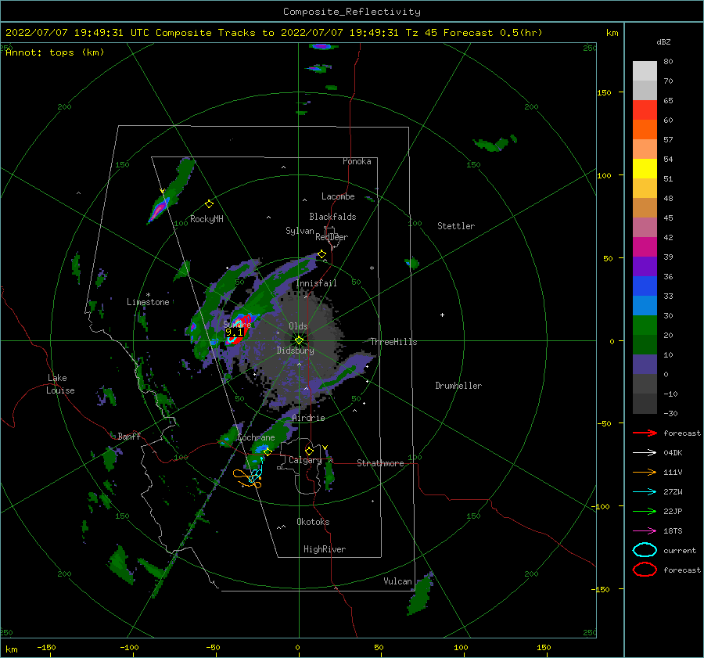
Task: Click the radar center diamond near Olds
Action: [x=299, y=340]
